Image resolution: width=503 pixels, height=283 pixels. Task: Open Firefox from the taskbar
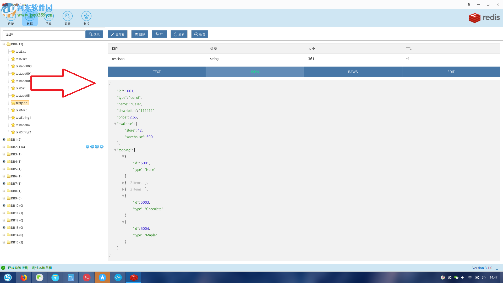coord(24,277)
